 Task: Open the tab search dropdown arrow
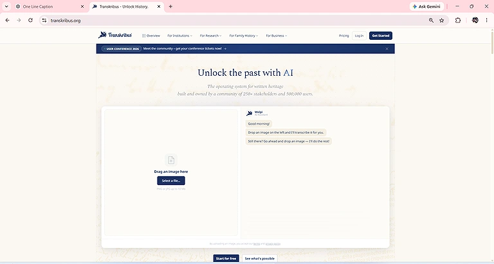pyautogui.click(x=6, y=6)
